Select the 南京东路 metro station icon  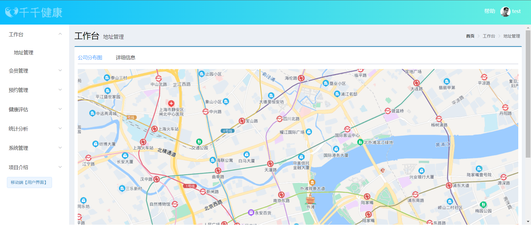tap(281, 195)
